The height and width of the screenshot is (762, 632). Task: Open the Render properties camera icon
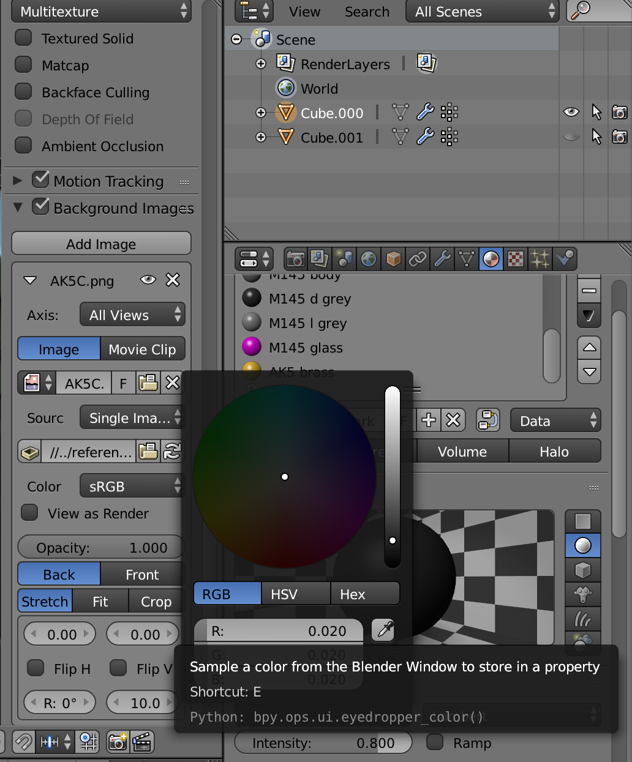[x=296, y=259]
